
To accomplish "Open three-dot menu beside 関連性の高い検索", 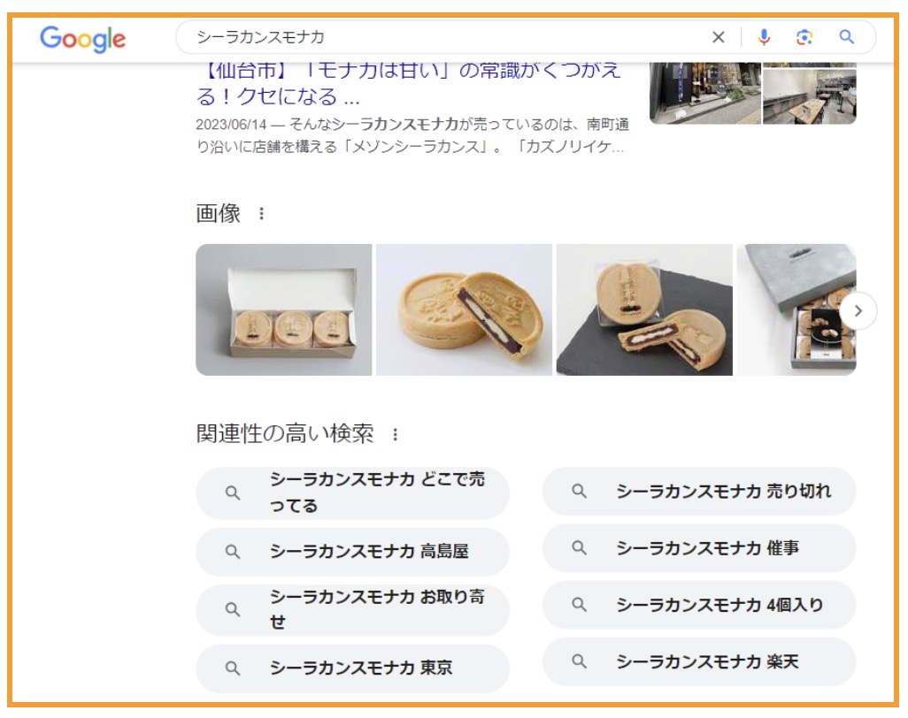I will coord(395,434).
